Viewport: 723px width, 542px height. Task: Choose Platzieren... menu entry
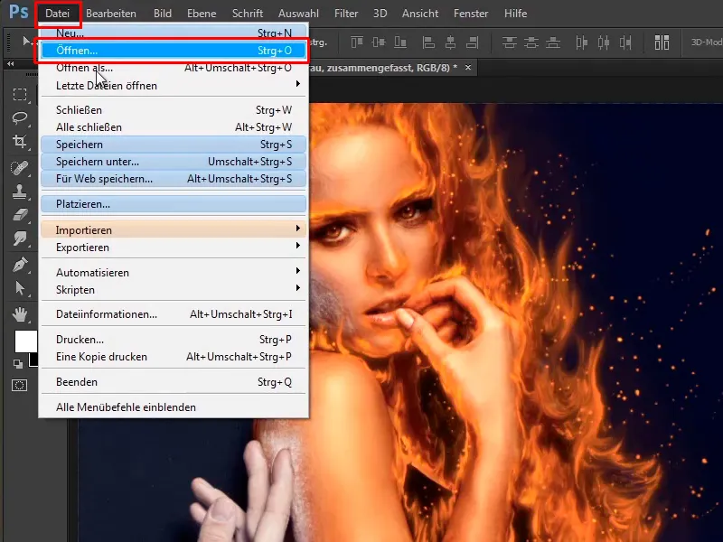(174, 204)
